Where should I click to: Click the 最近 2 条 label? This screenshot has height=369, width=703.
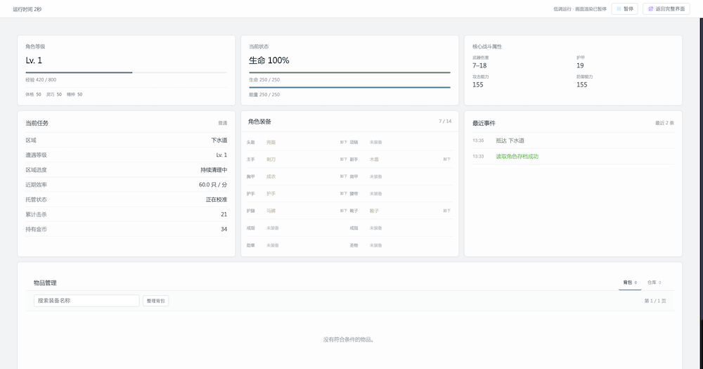[x=664, y=123]
